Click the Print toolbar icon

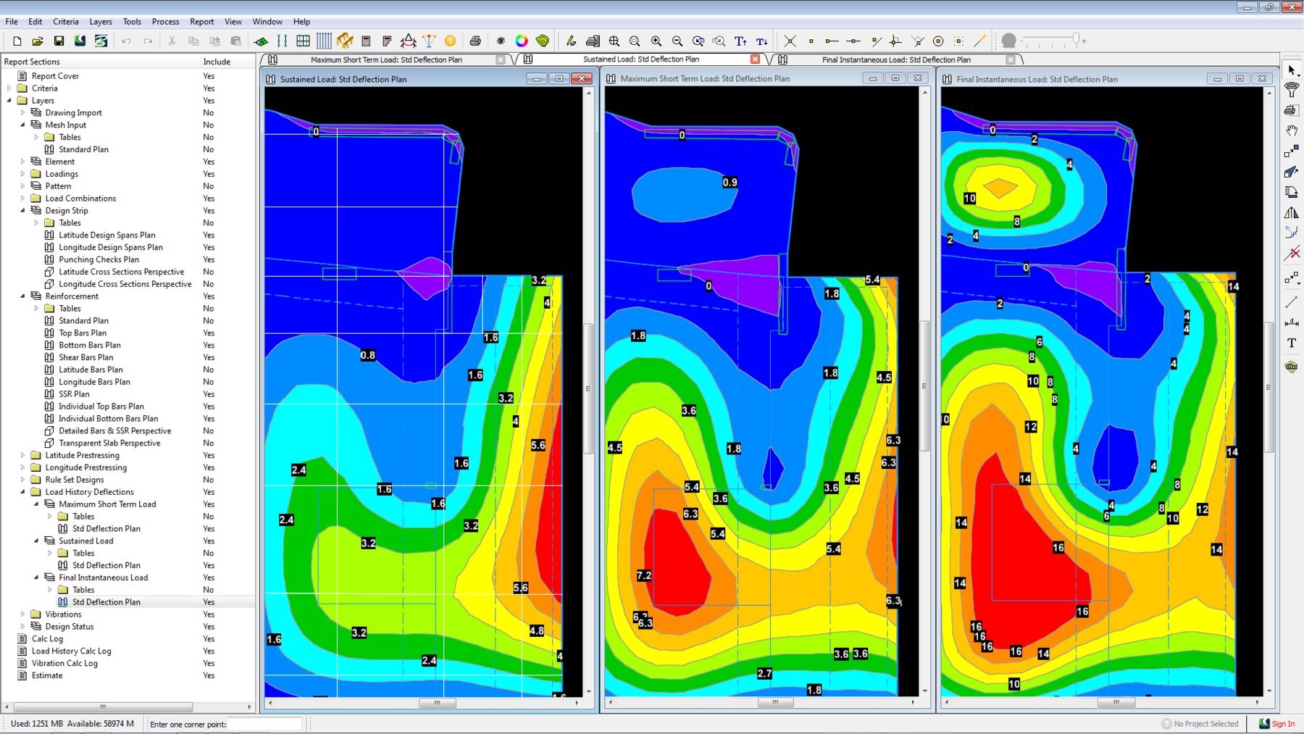pyautogui.click(x=475, y=41)
